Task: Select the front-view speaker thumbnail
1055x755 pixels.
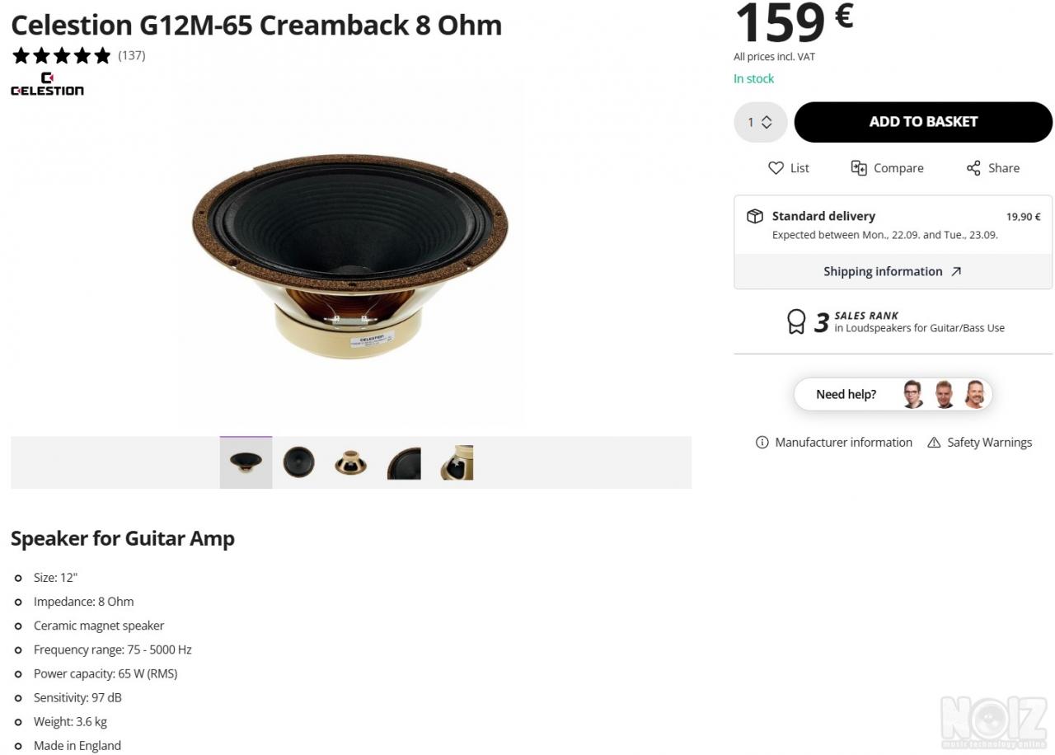Action: point(298,462)
